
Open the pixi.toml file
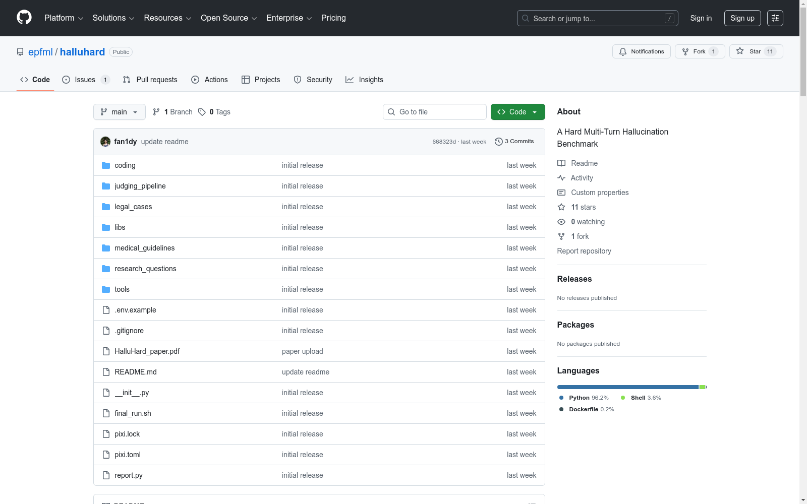pos(128,455)
